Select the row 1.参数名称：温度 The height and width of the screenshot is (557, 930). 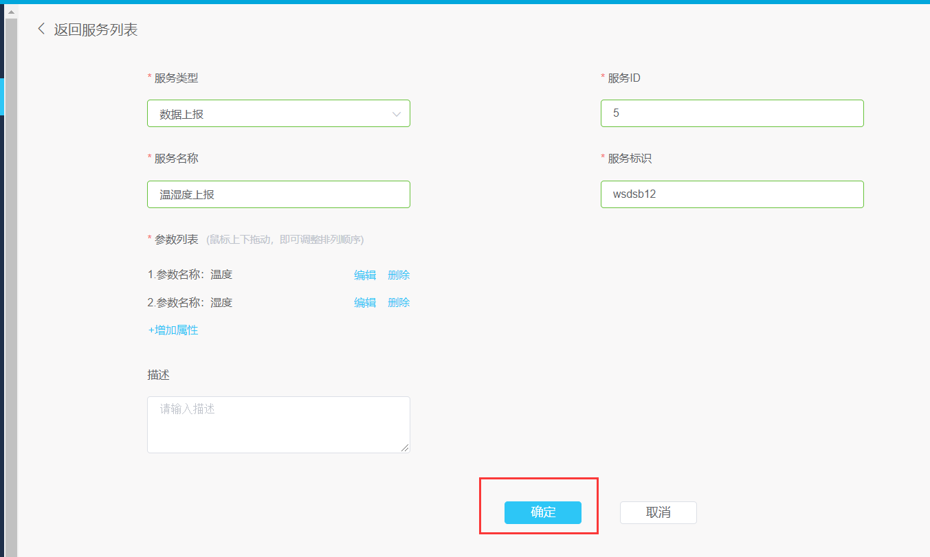coord(278,275)
